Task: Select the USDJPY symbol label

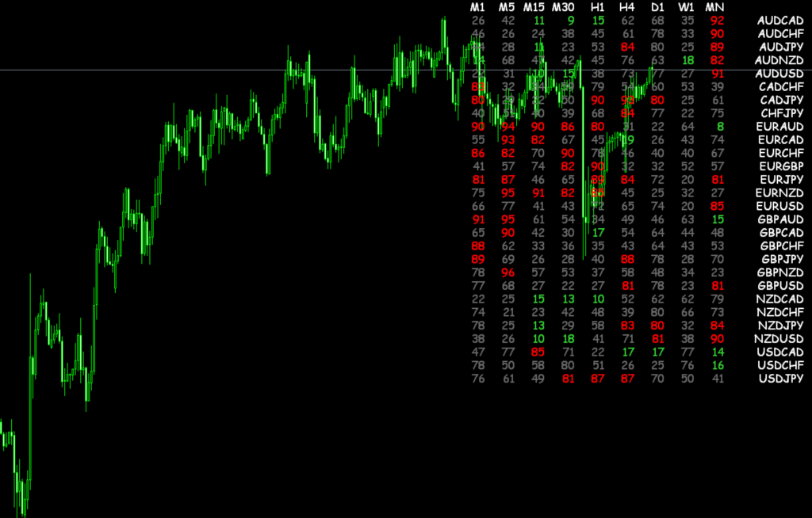Action: click(780, 379)
